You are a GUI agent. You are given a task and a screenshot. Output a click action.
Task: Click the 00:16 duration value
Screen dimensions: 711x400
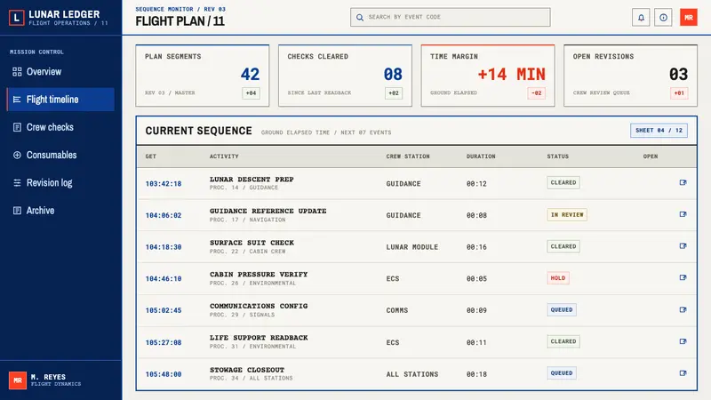pos(476,247)
